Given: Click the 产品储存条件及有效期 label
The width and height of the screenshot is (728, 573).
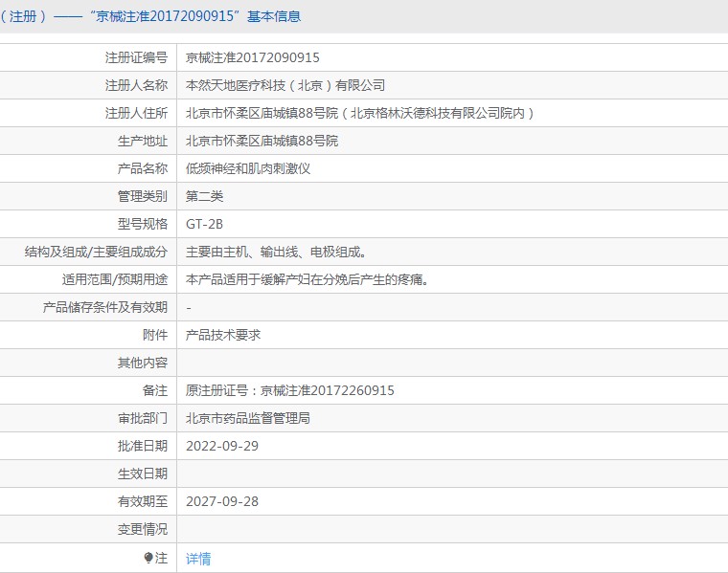Looking at the screenshot, I should point(105,307).
